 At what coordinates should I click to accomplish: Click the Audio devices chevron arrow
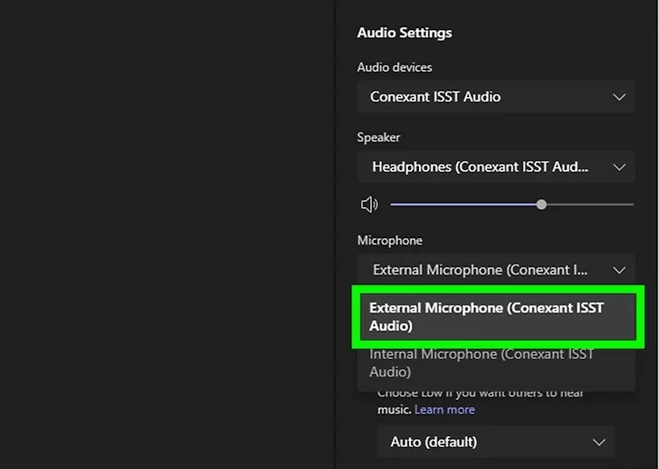(619, 96)
